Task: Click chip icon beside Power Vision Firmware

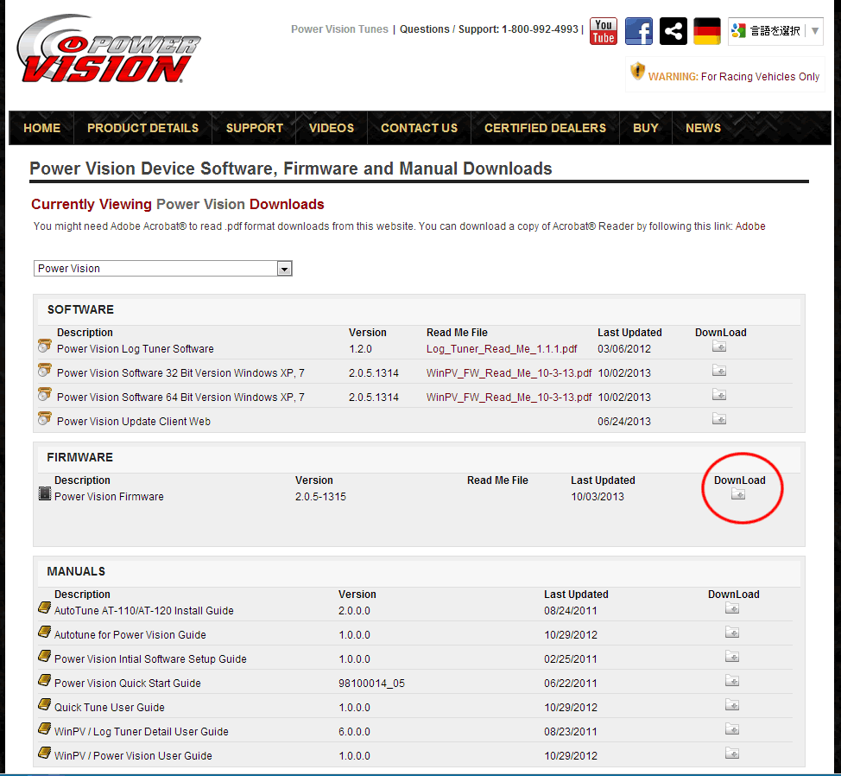Action: point(45,493)
